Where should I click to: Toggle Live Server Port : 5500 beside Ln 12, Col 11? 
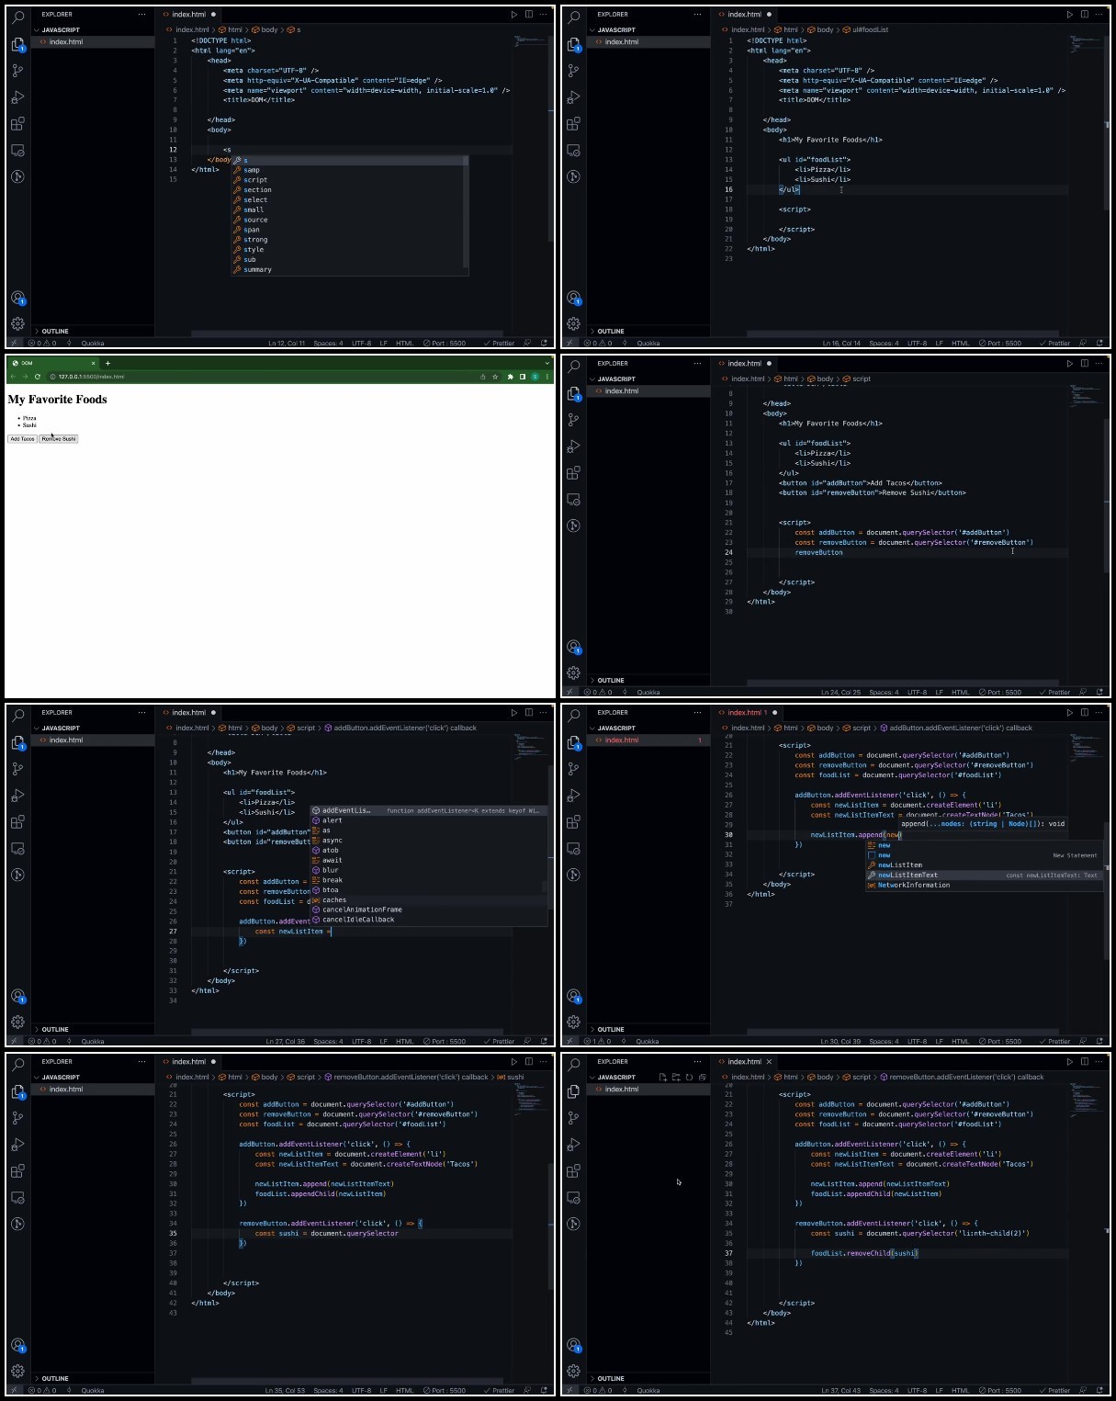point(445,344)
